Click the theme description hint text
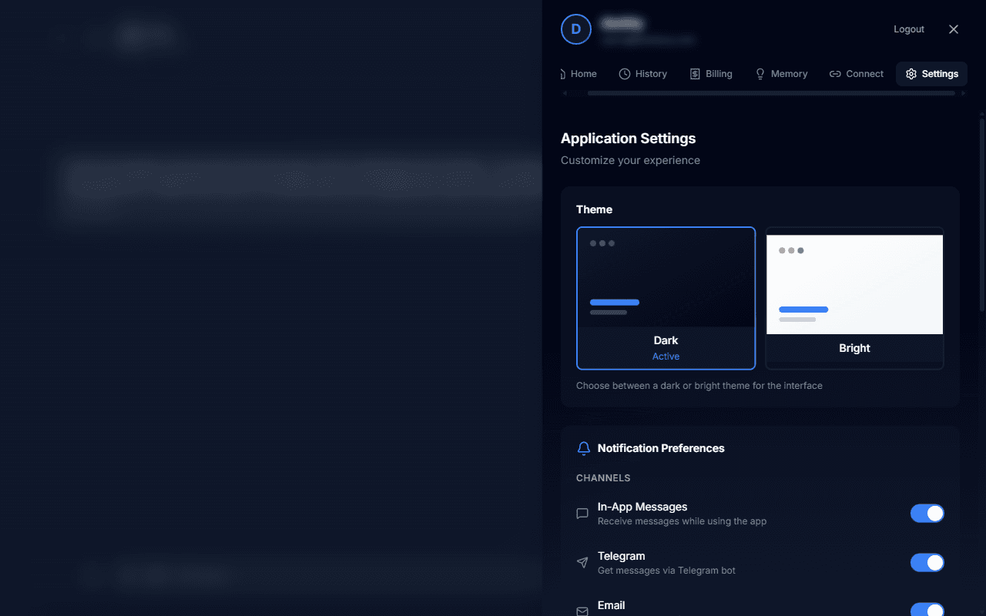This screenshot has height=616, width=986. click(699, 385)
